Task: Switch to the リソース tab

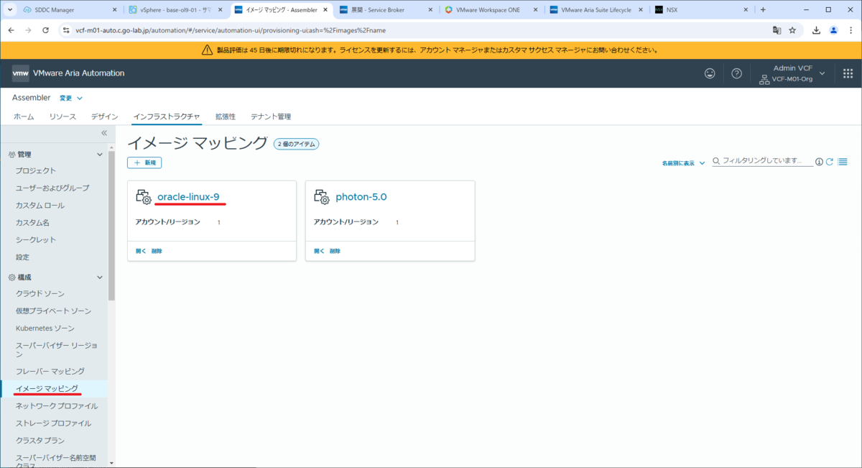Action: click(x=62, y=116)
